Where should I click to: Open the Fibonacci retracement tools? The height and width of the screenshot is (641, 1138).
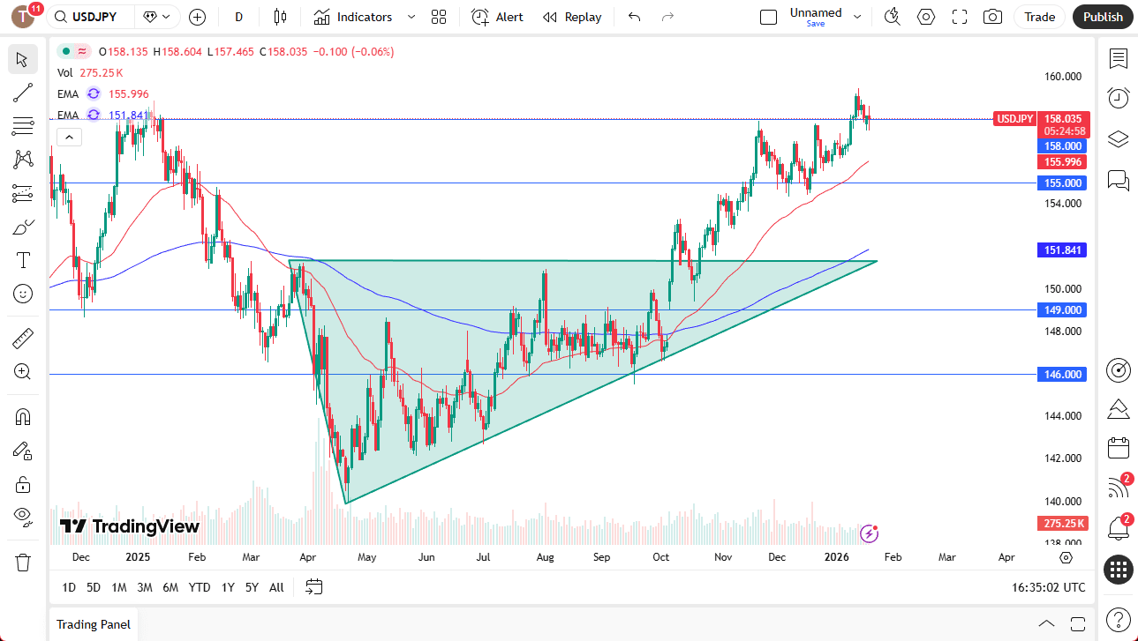23,126
